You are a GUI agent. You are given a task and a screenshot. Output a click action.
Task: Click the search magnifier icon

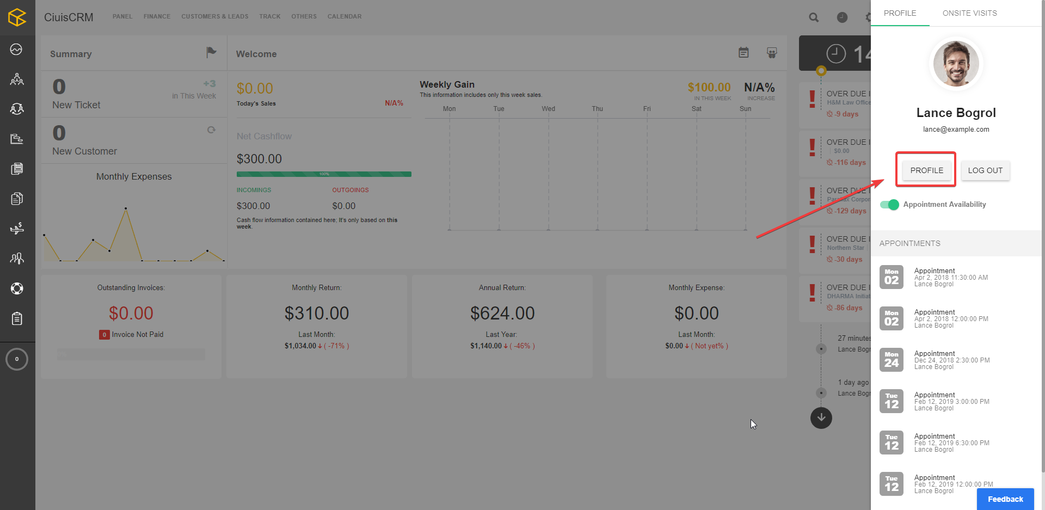pyautogui.click(x=814, y=17)
